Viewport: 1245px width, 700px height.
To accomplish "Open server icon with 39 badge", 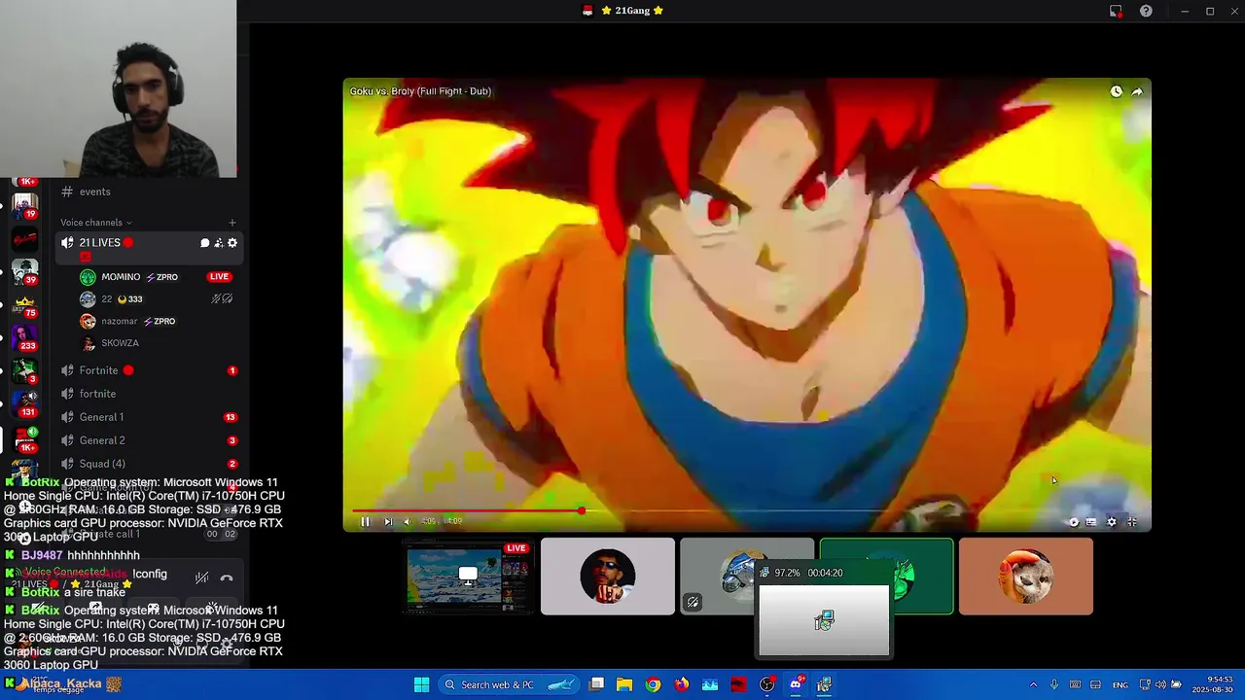I will click(24, 272).
